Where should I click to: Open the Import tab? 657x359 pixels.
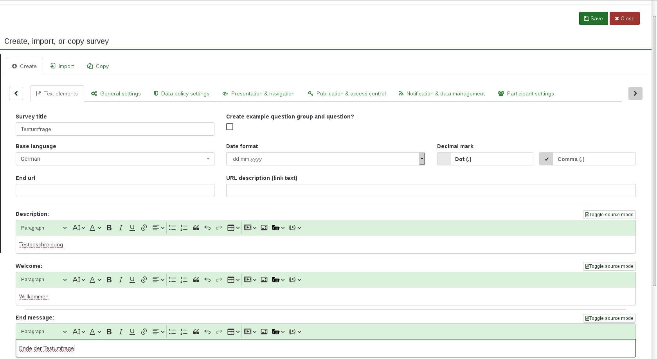pyautogui.click(x=62, y=66)
